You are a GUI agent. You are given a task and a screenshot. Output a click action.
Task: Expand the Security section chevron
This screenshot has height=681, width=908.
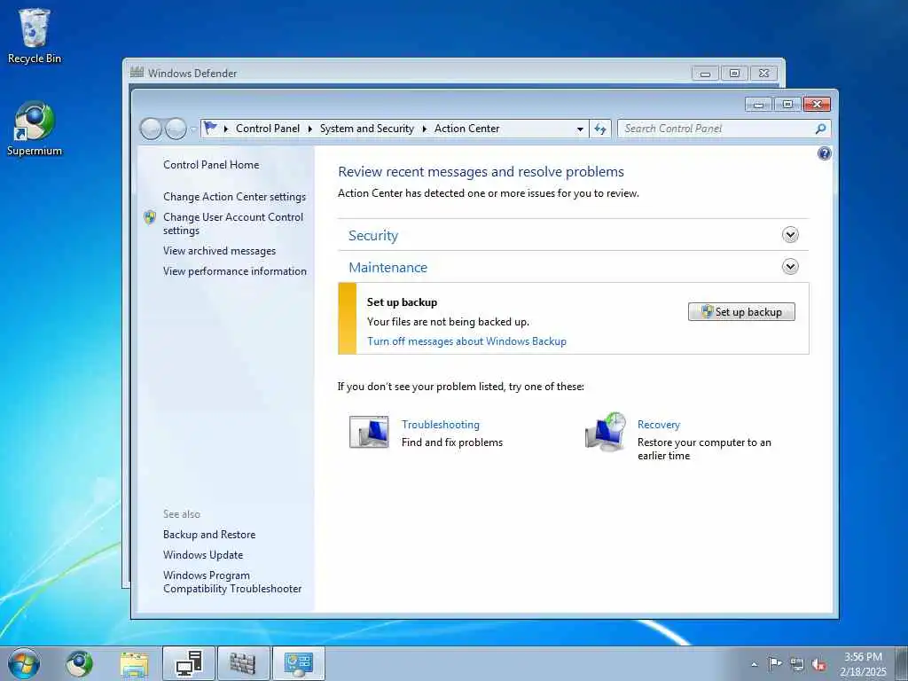(x=790, y=234)
